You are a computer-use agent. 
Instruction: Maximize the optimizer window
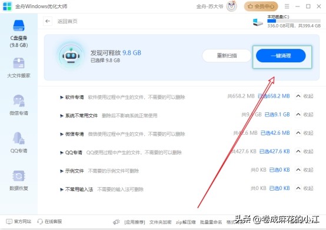(308, 6)
